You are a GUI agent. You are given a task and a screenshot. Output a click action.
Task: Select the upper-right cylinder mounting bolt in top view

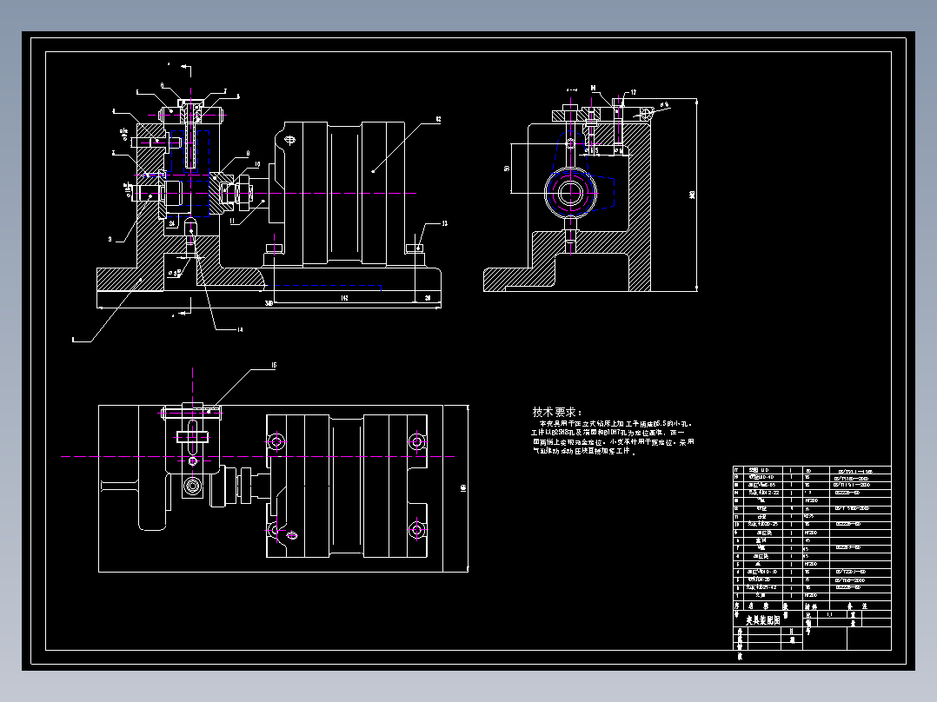point(417,442)
